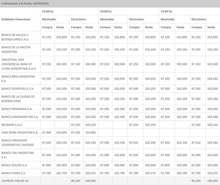Select the 'Entidades Financieras' column header
The image size is (220, 185).
coord(16,19)
